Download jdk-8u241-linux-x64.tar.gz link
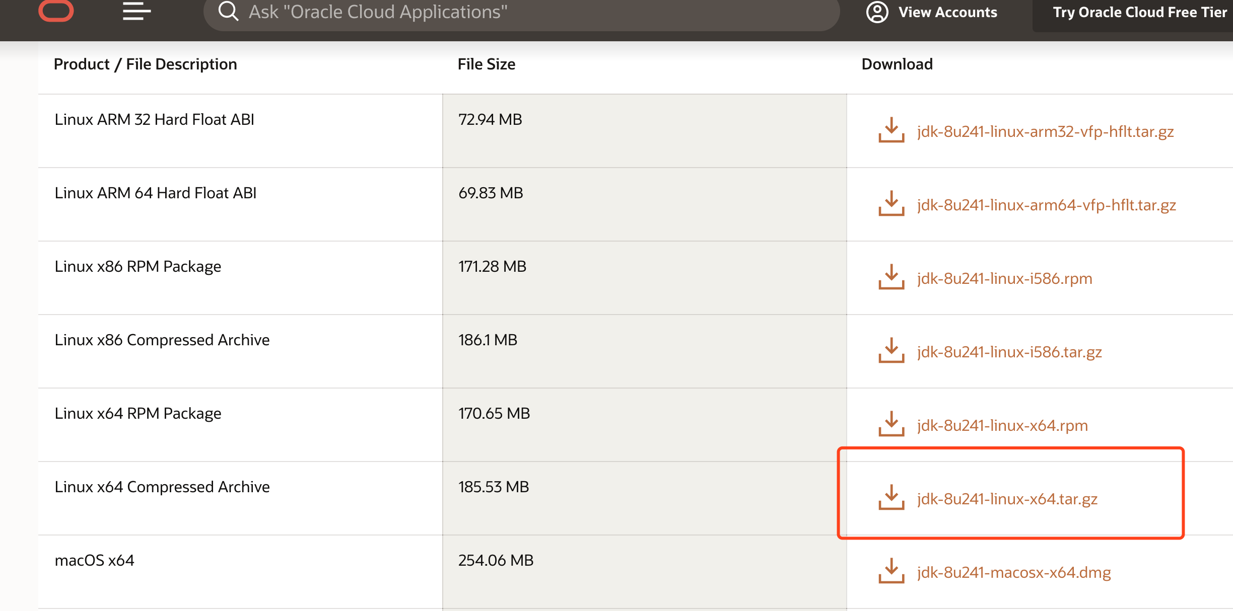The height and width of the screenshot is (611, 1233). pos(1007,499)
